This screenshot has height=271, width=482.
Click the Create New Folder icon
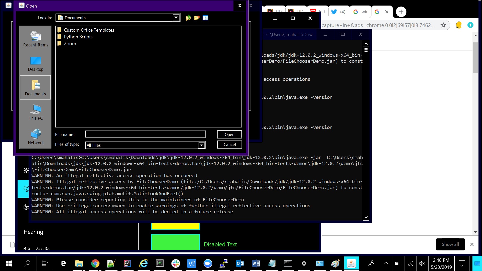click(x=197, y=18)
